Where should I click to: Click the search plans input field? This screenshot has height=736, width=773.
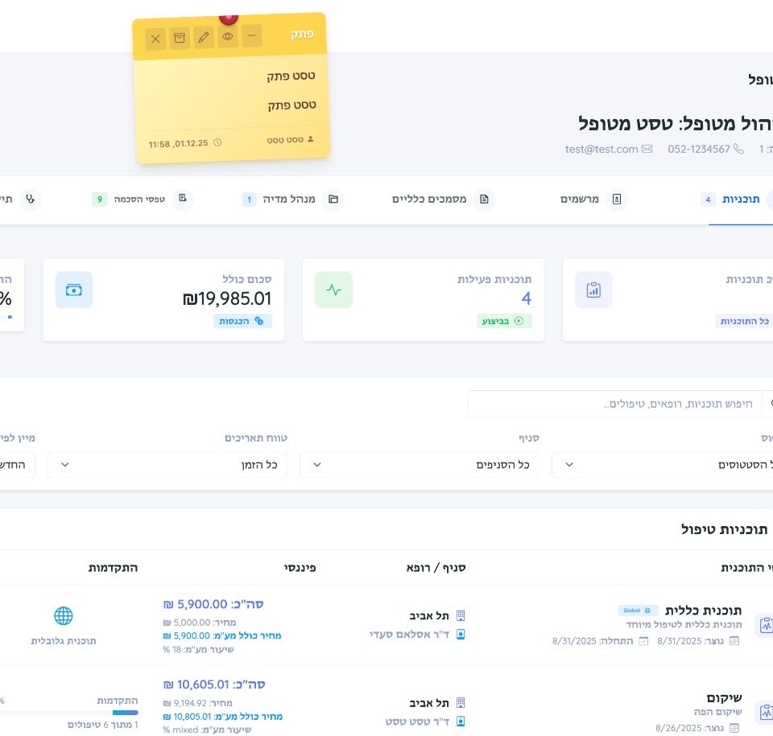pyautogui.click(x=612, y=404)
